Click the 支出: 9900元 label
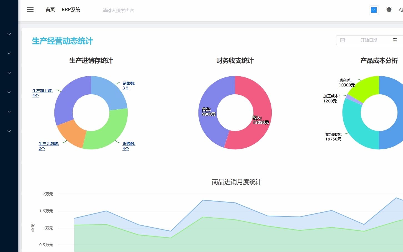 click(209, 112)
